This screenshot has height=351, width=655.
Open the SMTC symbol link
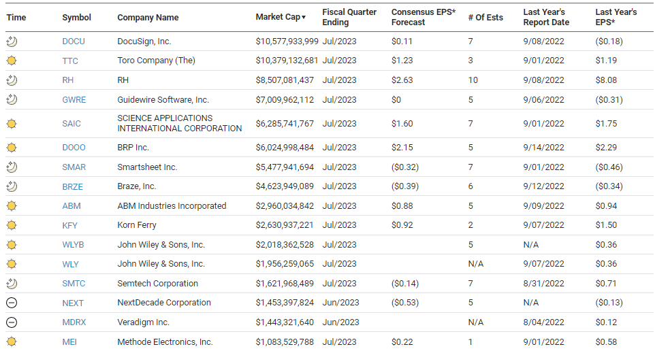click(74, 284)
